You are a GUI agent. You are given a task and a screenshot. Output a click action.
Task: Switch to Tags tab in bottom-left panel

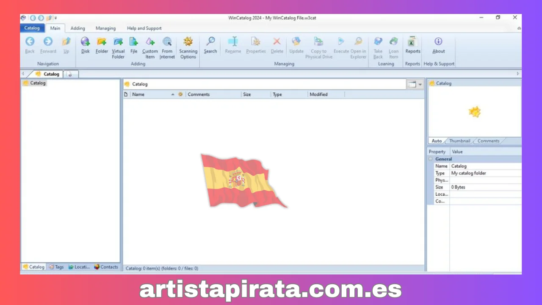point(56,267)
